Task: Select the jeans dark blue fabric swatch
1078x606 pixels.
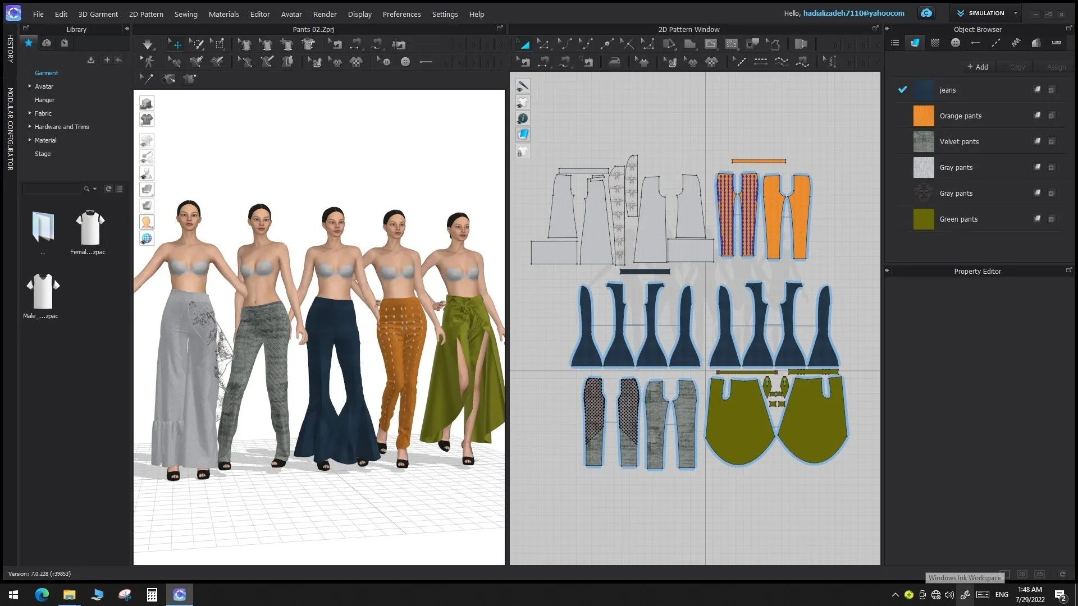Action: click(x=924, y=90)
